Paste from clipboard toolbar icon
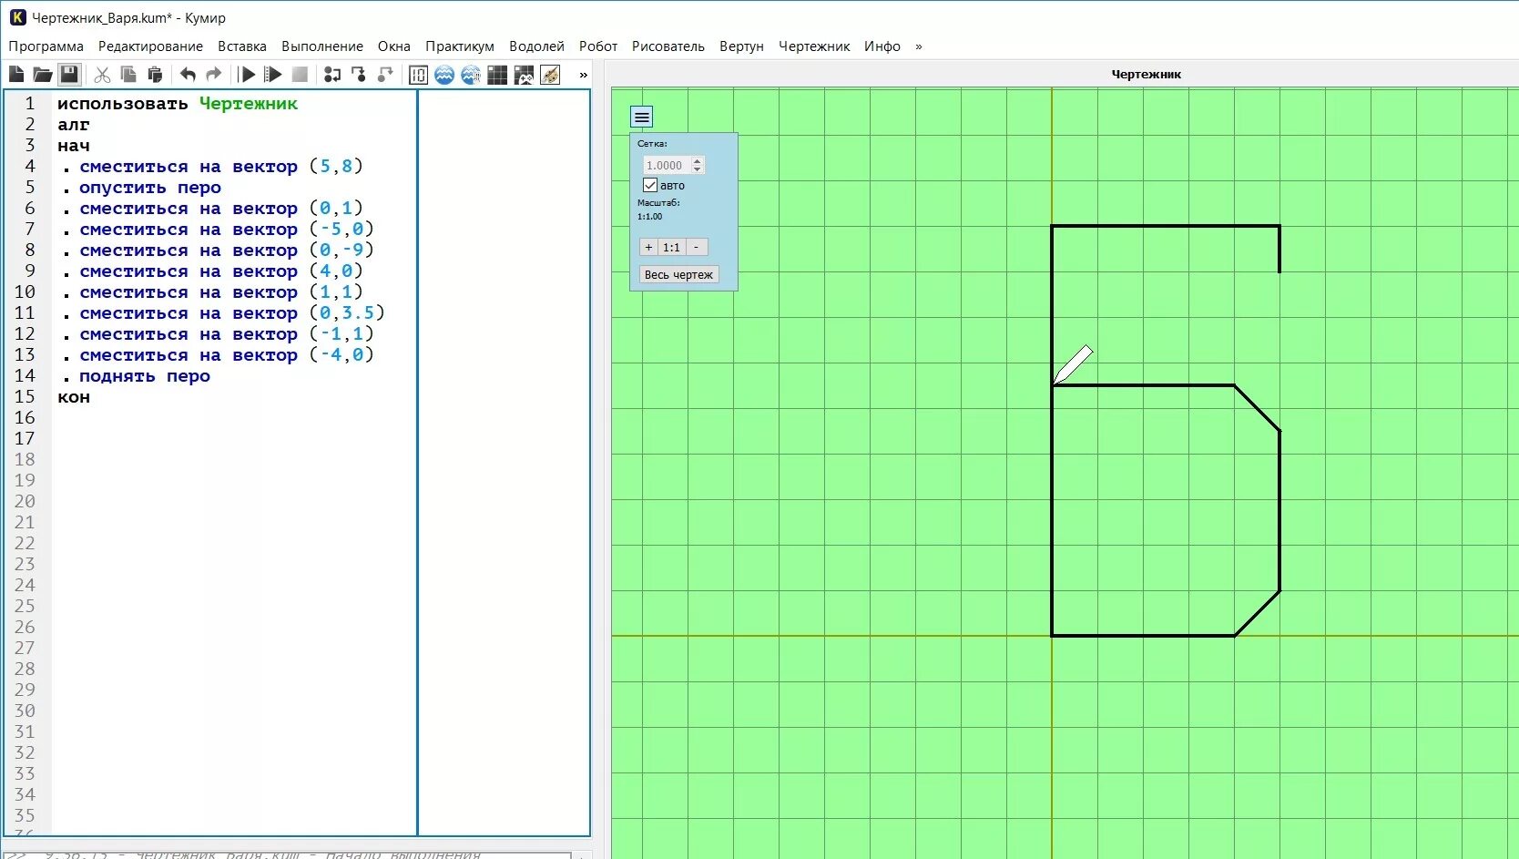Viewport: 1519px width, 859px height. tap(155, 75)
